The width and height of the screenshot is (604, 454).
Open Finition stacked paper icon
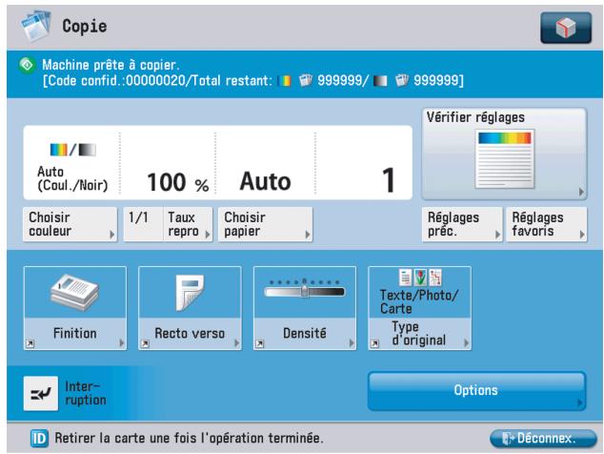pyautogui.click(x=74, y=293)
